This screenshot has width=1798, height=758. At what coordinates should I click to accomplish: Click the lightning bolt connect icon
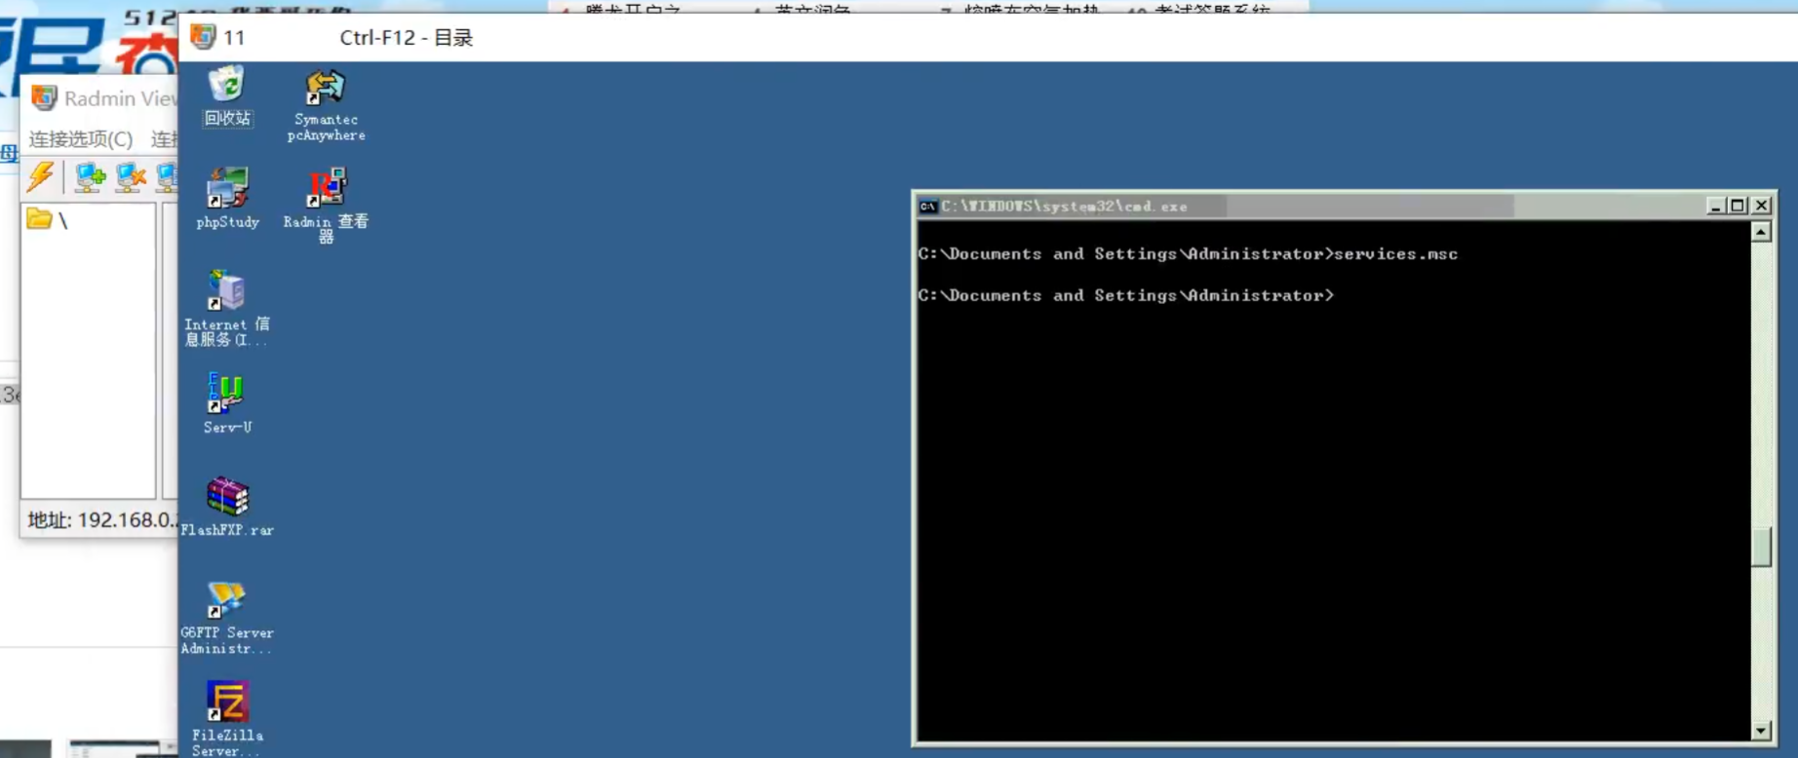(x=41, y=176)
